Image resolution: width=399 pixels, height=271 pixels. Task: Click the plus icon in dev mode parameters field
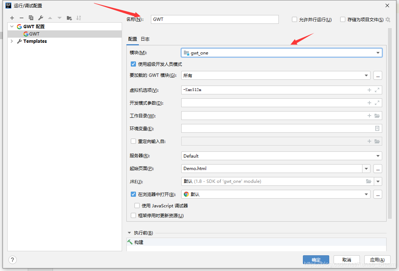[369, 103]
